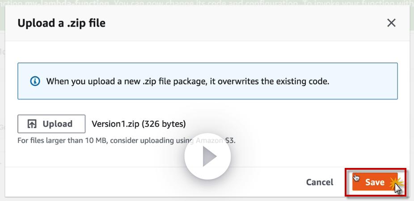Click the blue info circle icon
414x201 pixels.
tap(34, 81)
